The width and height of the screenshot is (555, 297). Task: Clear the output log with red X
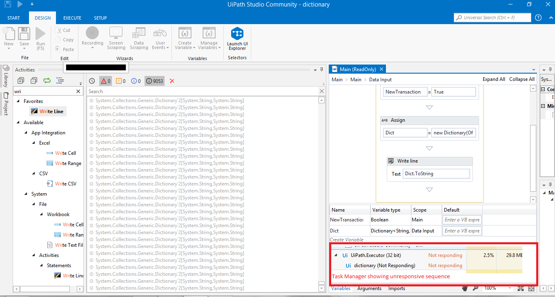pos(172,81)
